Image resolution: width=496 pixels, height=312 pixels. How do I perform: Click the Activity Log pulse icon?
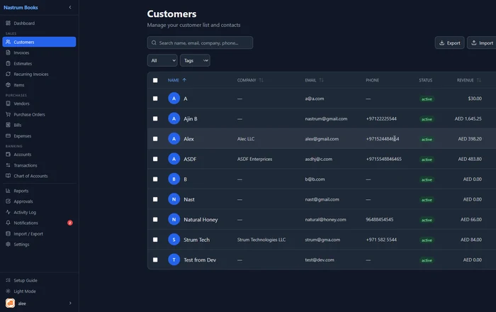[9, 212]
